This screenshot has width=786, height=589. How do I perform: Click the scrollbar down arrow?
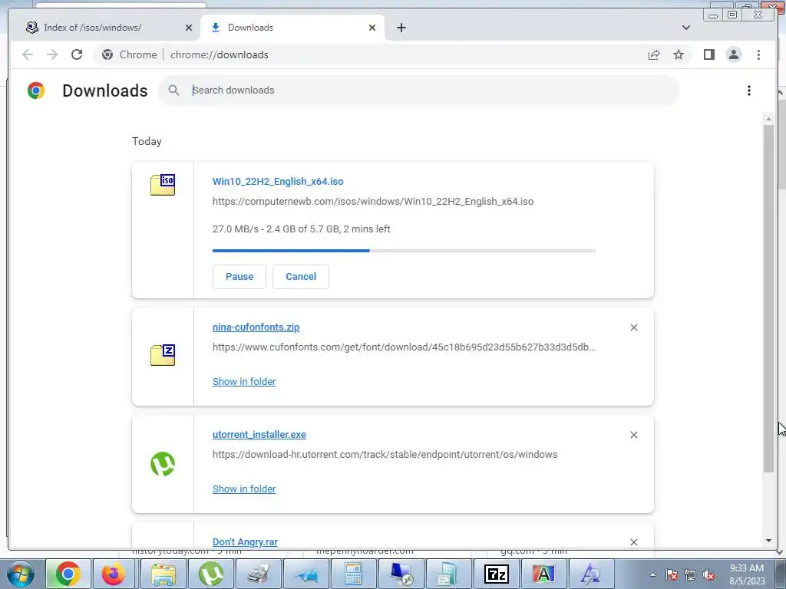pyautogui.click(x=768, y=541)
